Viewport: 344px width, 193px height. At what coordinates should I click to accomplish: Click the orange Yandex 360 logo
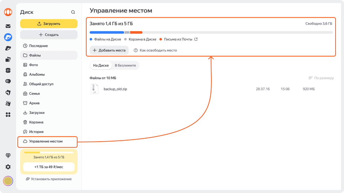pos(8,12)
